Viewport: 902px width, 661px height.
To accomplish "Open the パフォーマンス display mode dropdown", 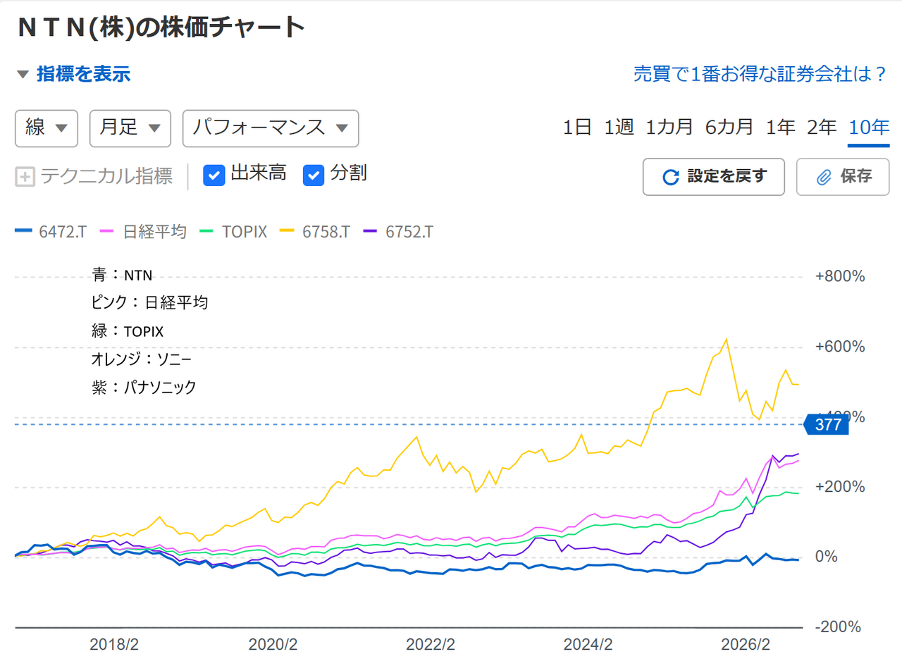I will [x=271, y=128].
